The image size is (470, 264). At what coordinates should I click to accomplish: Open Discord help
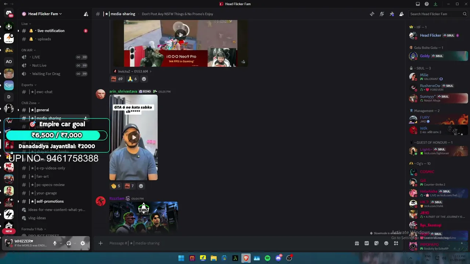click(427, 4)
